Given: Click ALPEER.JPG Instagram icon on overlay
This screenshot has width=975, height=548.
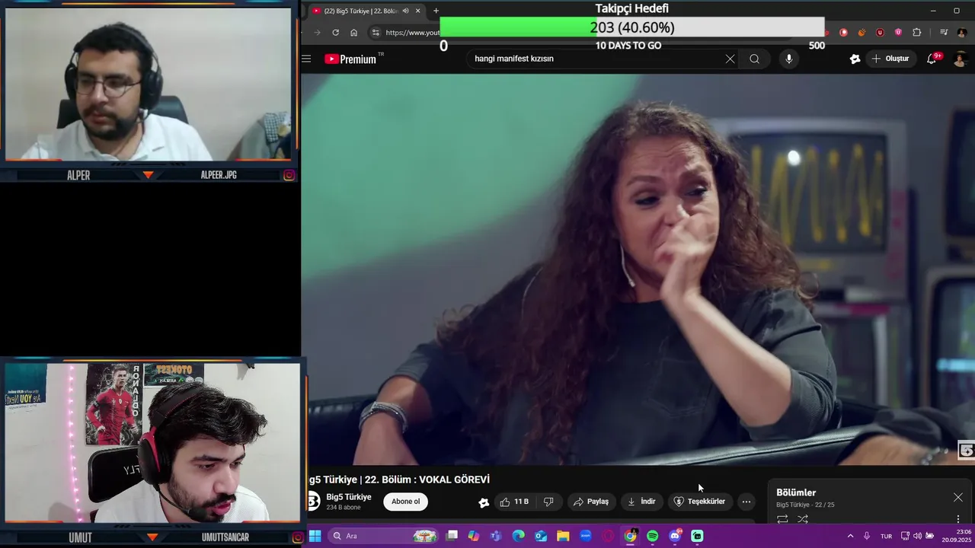Looking at the screenshot, I should (x=289, y=175).
